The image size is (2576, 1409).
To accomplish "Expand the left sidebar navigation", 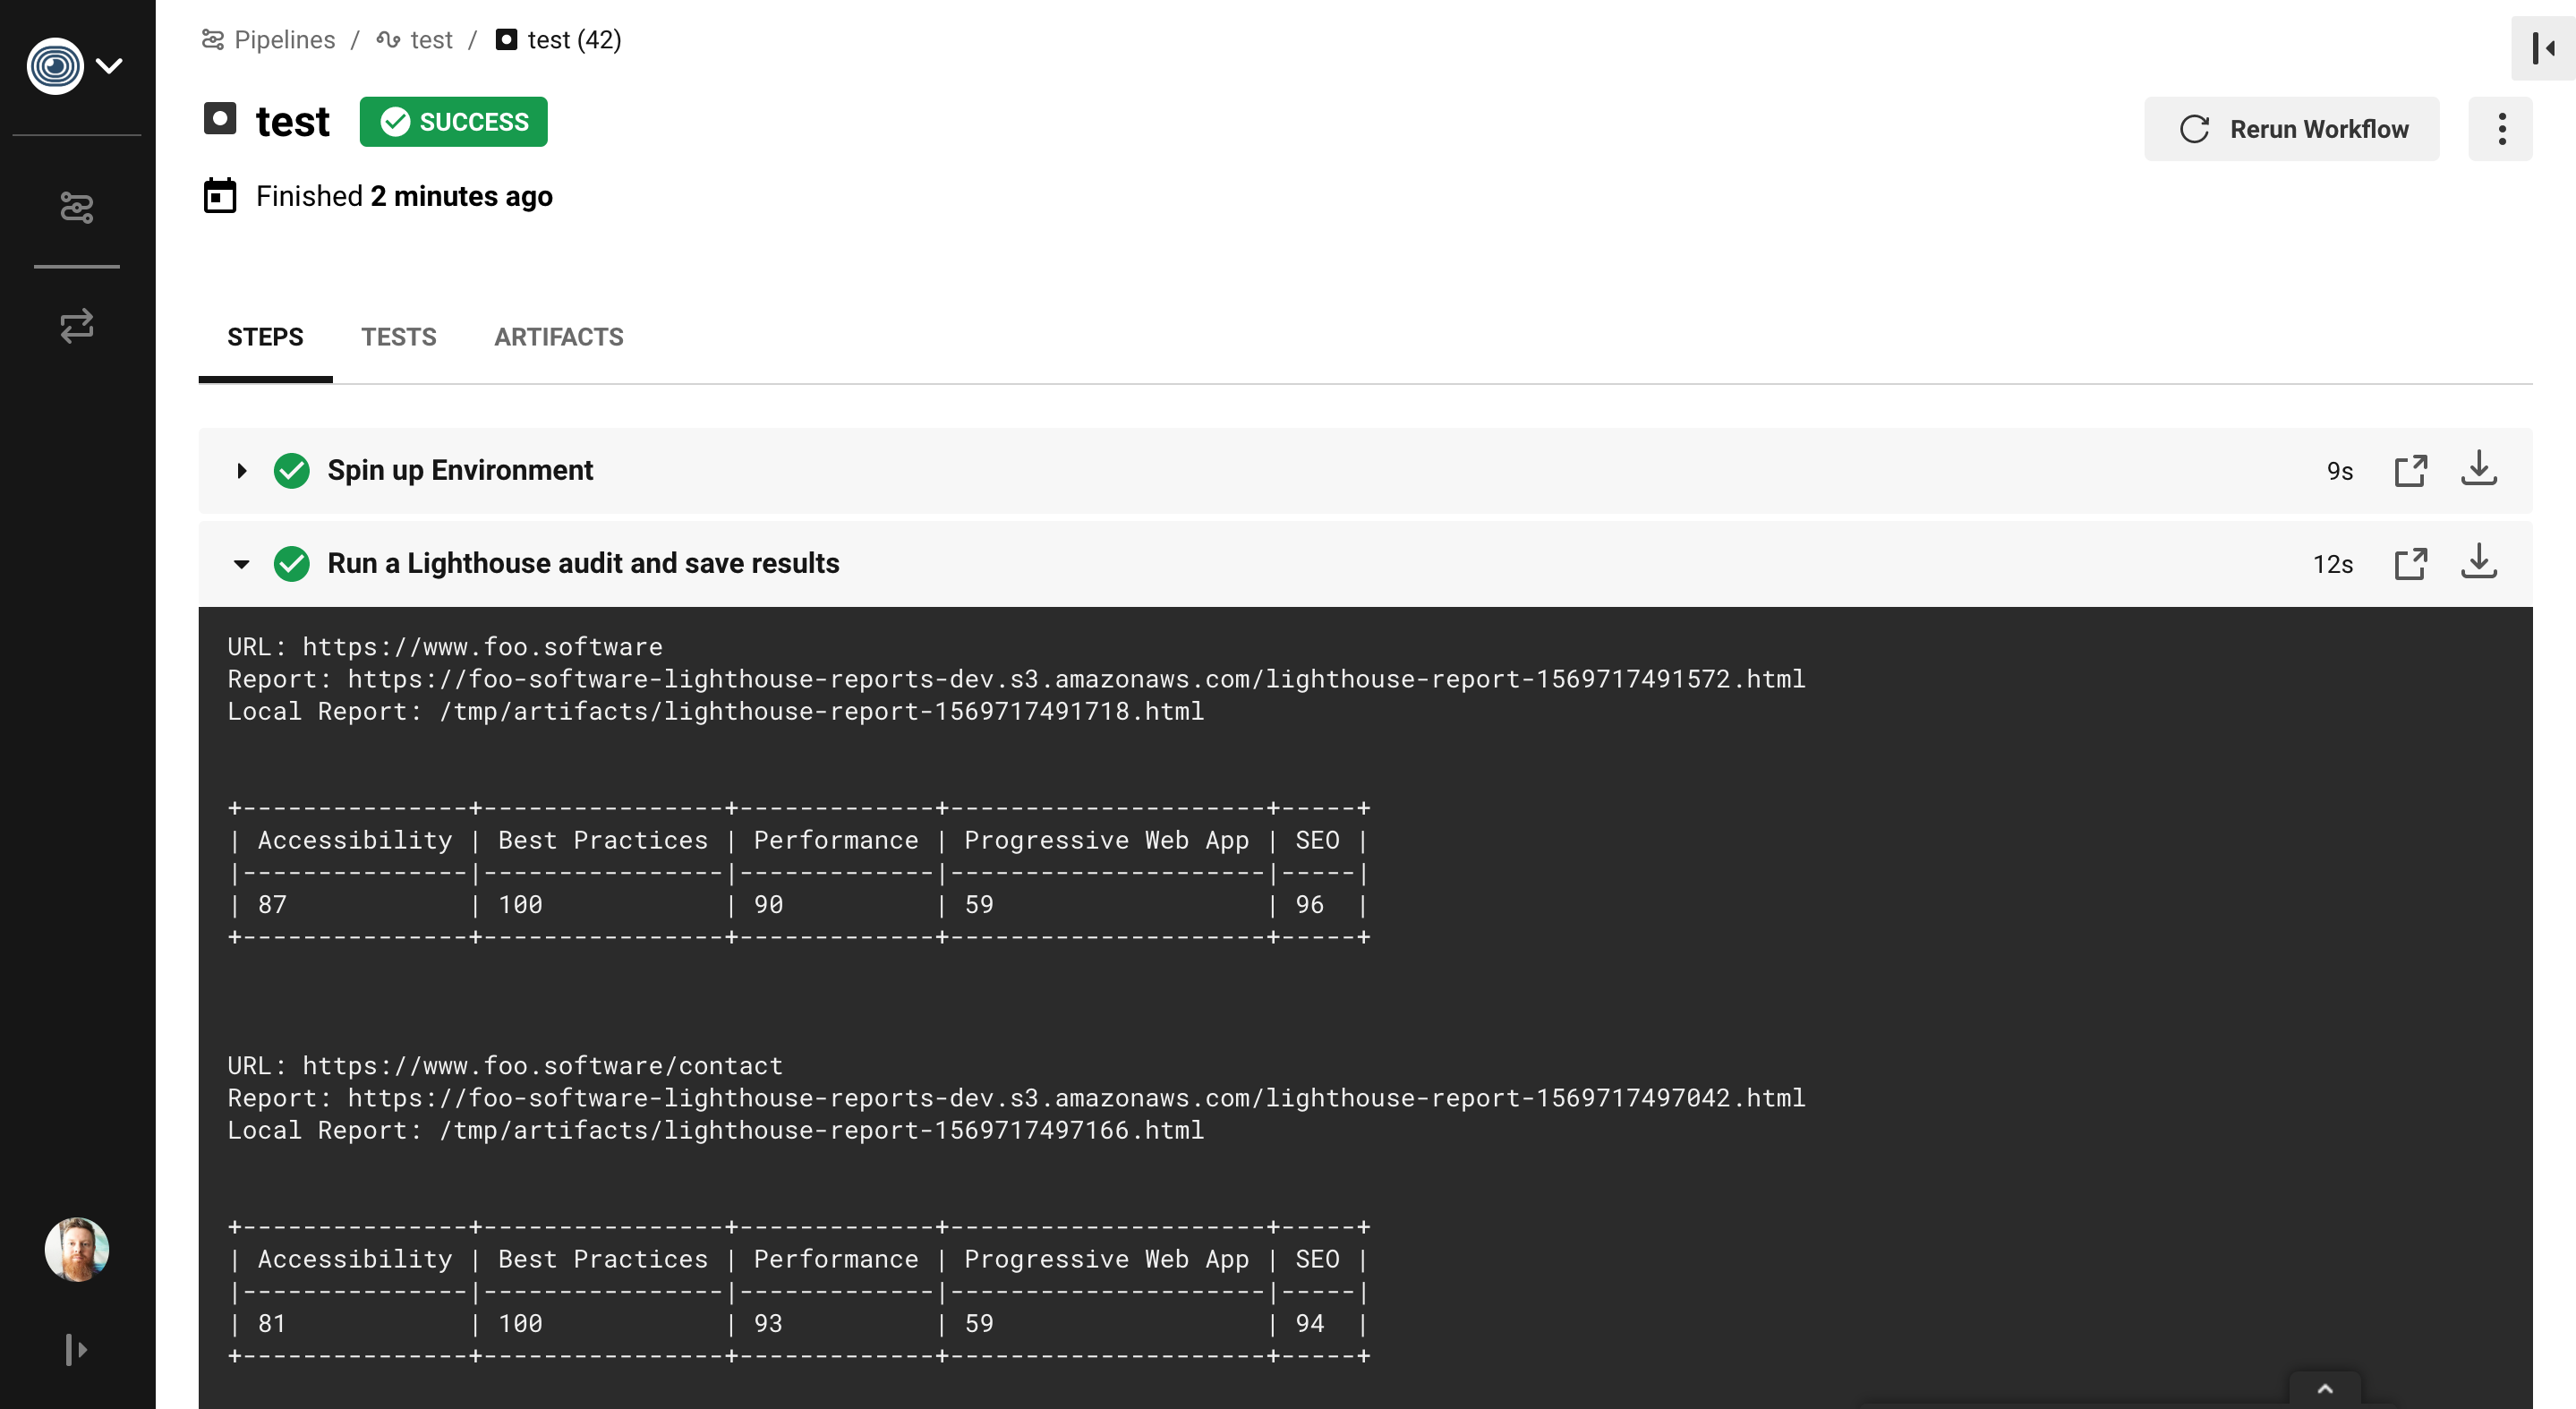I will click(76, 1350).
